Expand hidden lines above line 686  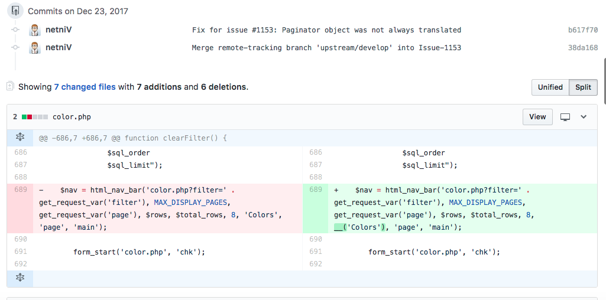pyautogui.click(x=20, y=138)
